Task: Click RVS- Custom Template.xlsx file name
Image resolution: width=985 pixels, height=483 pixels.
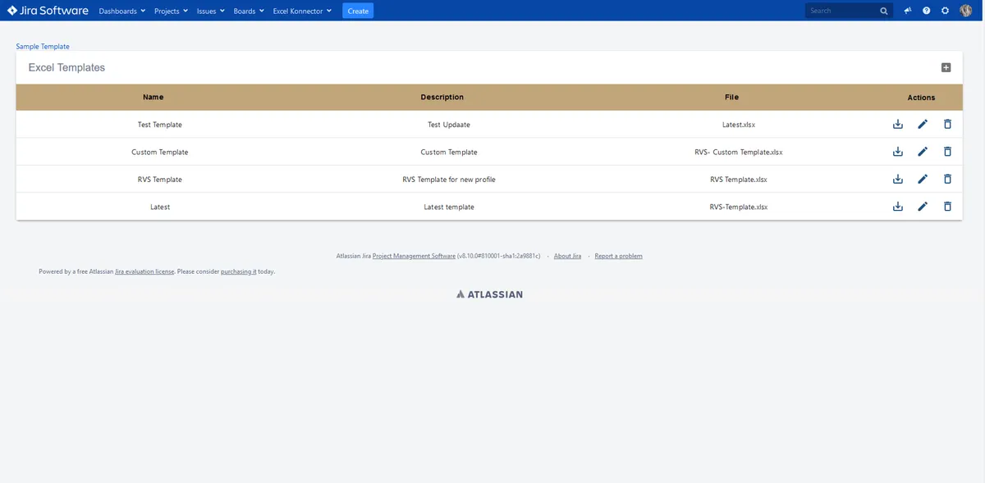Action: click(x=739, y=152)
